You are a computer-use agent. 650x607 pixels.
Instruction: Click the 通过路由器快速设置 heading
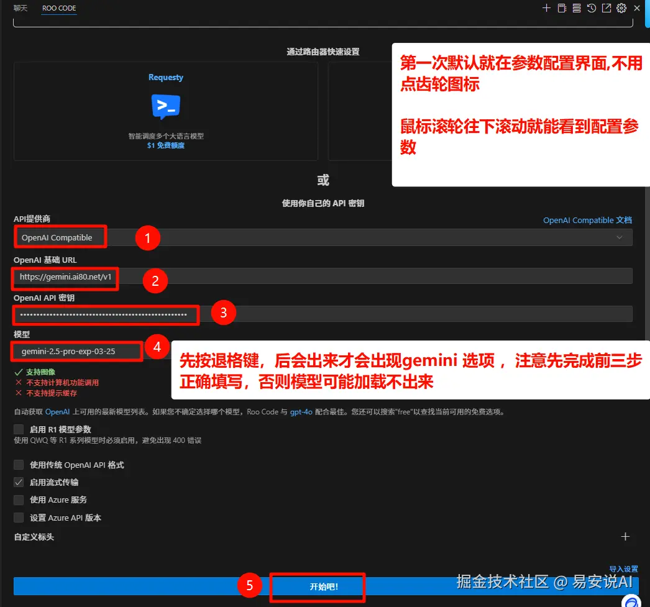coord(323,52)
